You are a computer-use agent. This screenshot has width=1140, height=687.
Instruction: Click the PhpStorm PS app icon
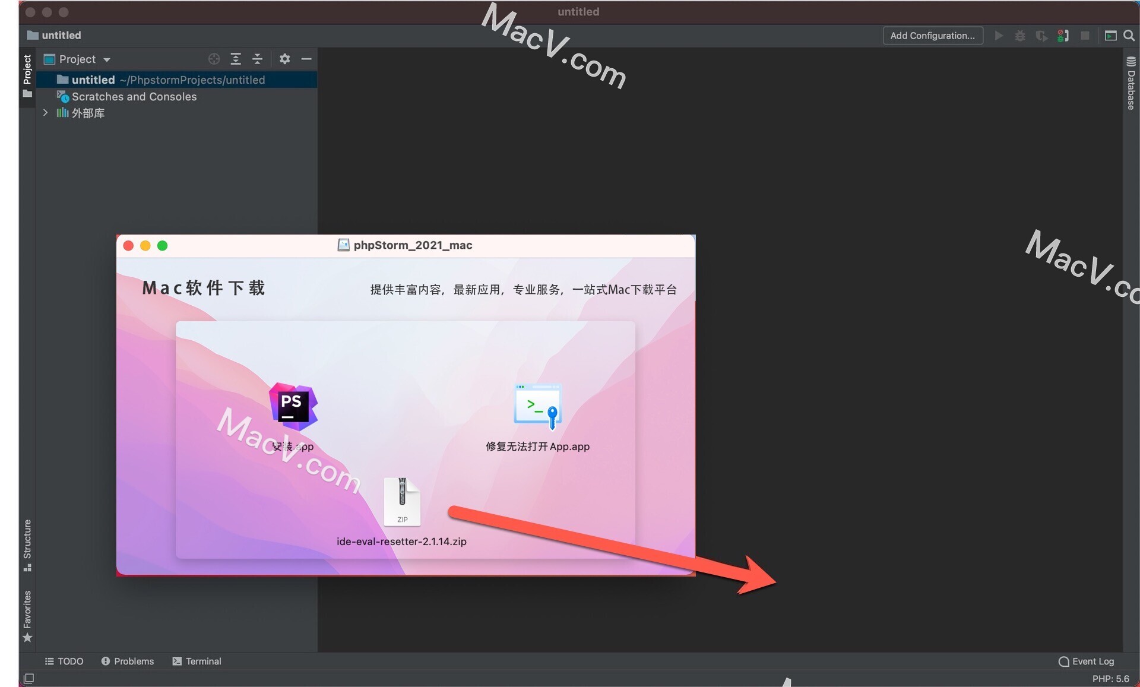[293, 407]
